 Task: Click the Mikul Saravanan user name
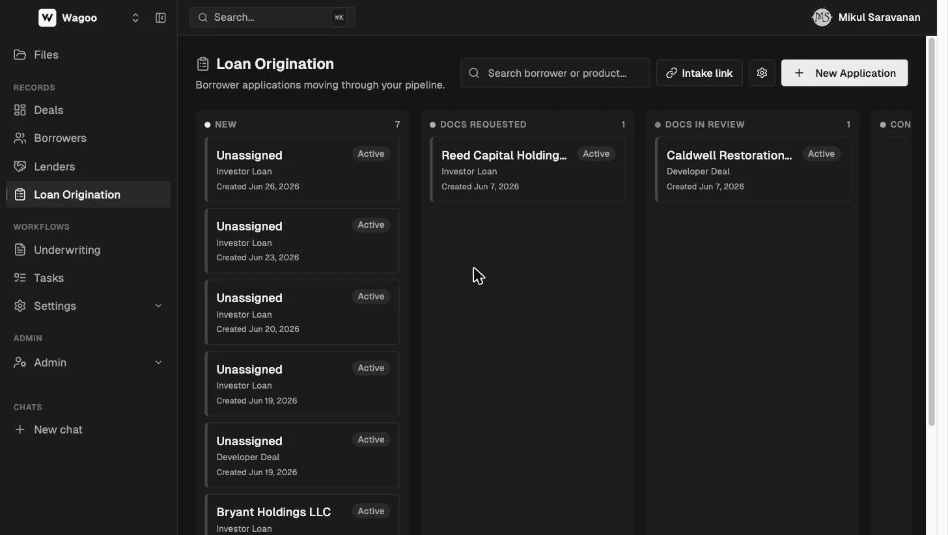pyautogui.click(x=879, y=18)
